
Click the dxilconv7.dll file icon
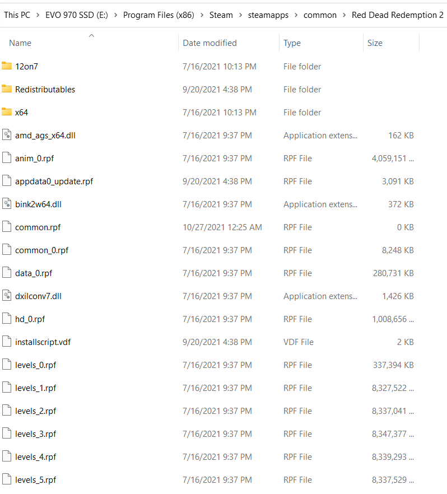pos(7,296)
